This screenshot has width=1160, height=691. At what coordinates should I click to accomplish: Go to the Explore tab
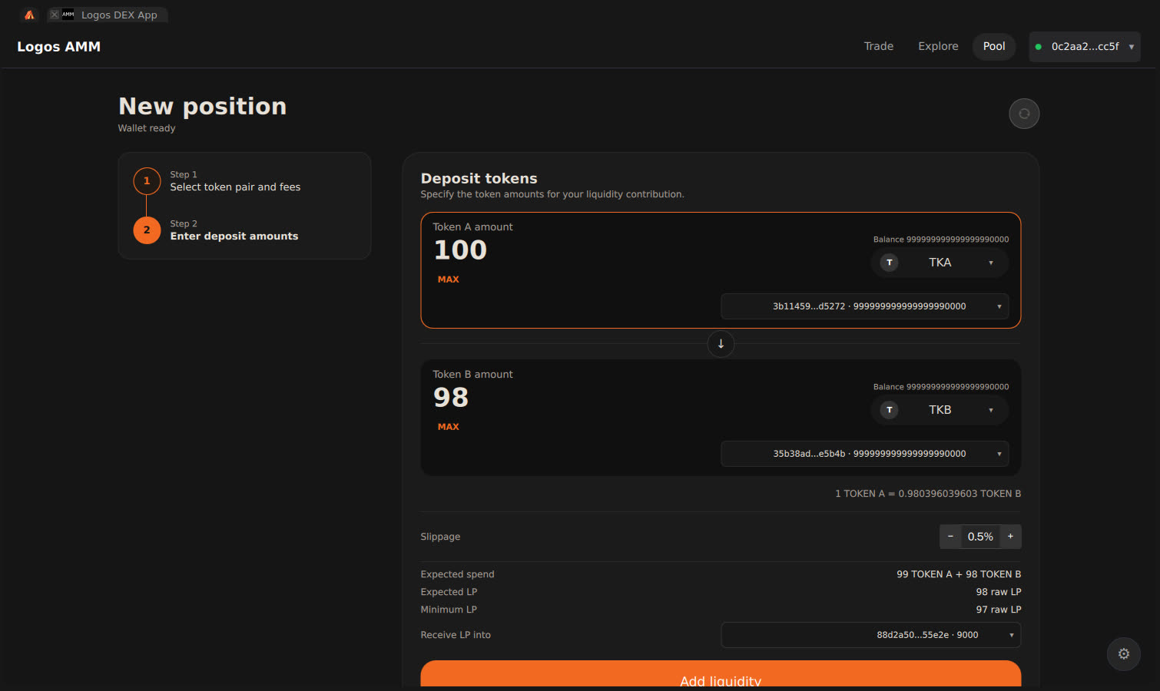click(x=938, y=47)
